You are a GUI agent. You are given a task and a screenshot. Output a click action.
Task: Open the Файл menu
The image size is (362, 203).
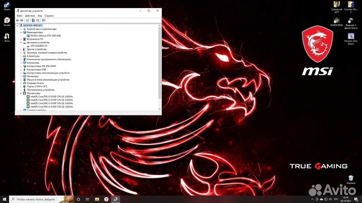(x=19, y=16)
